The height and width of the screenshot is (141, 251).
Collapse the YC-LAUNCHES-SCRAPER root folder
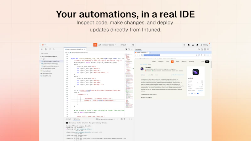[49, 56]
